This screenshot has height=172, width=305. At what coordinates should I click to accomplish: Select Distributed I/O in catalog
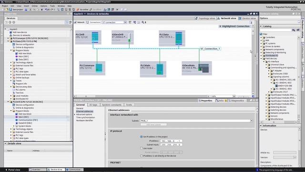point(272,55)
